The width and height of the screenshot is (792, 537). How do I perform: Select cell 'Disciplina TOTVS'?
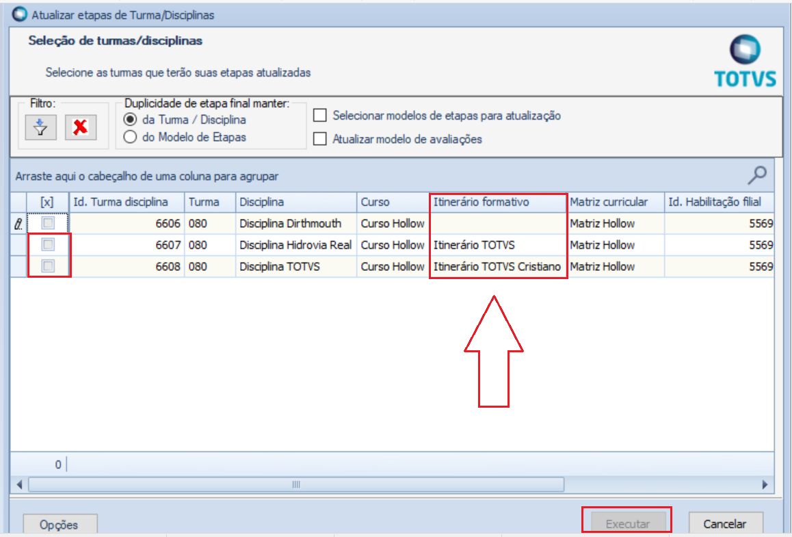(x=296, y=266)
